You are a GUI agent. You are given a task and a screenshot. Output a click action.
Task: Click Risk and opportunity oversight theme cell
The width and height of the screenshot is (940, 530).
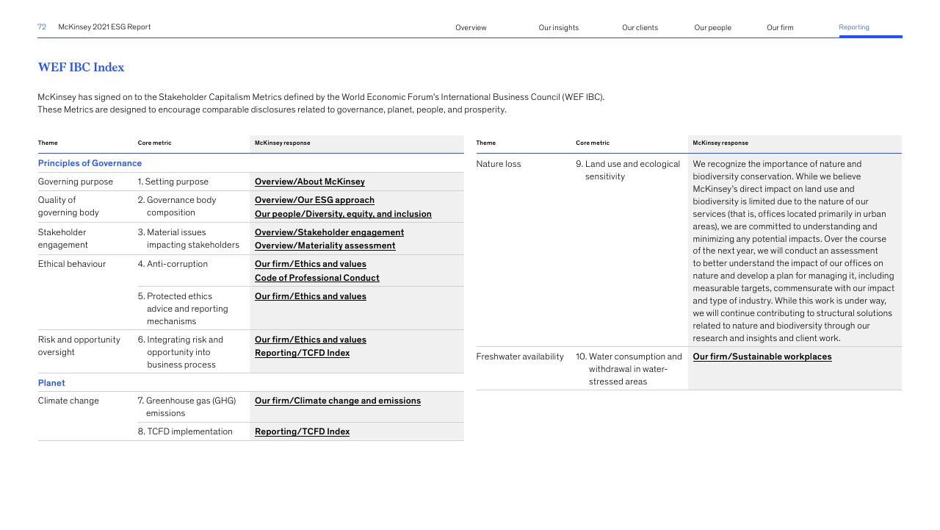point(79,345)
